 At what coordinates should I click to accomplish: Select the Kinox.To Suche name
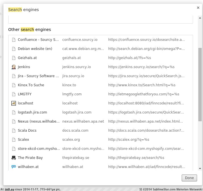[x=31, y=85]
